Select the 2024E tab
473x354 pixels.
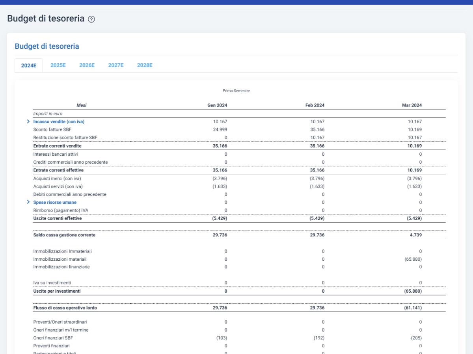pyautogui.click(x=29, y=65)
